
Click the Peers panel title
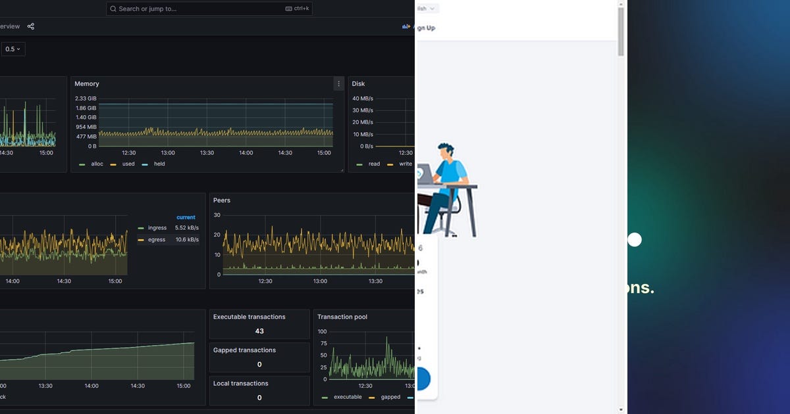[x=222, y=200]
